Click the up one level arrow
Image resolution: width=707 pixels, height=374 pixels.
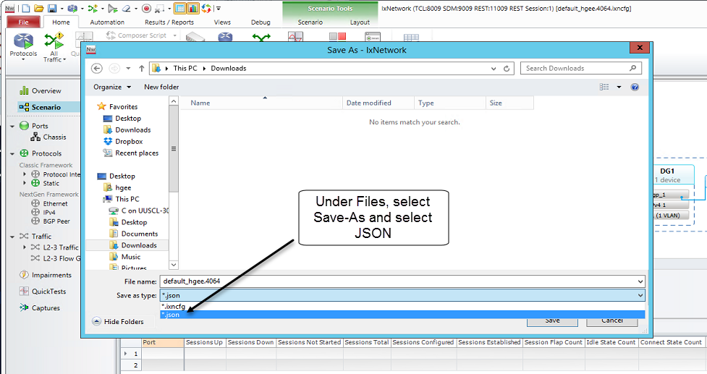point(140,68)
